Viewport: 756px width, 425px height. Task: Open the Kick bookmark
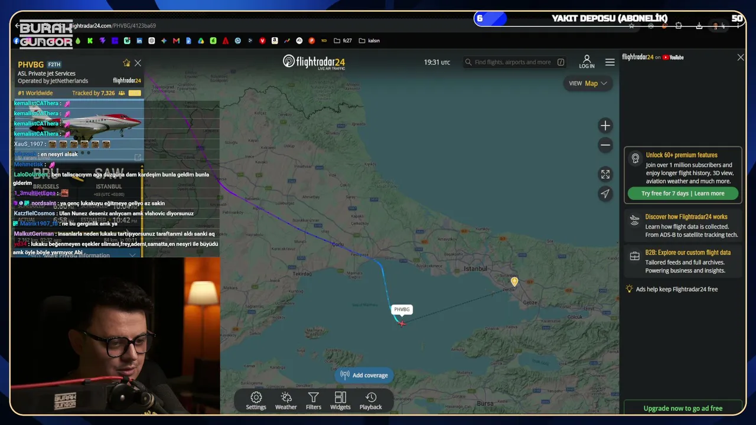pos(90,41)
